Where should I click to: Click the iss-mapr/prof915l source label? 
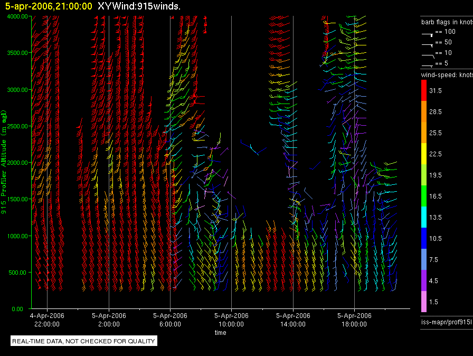coord(446,321)
